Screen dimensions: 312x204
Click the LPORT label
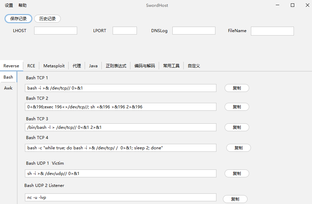pos(100,31)
